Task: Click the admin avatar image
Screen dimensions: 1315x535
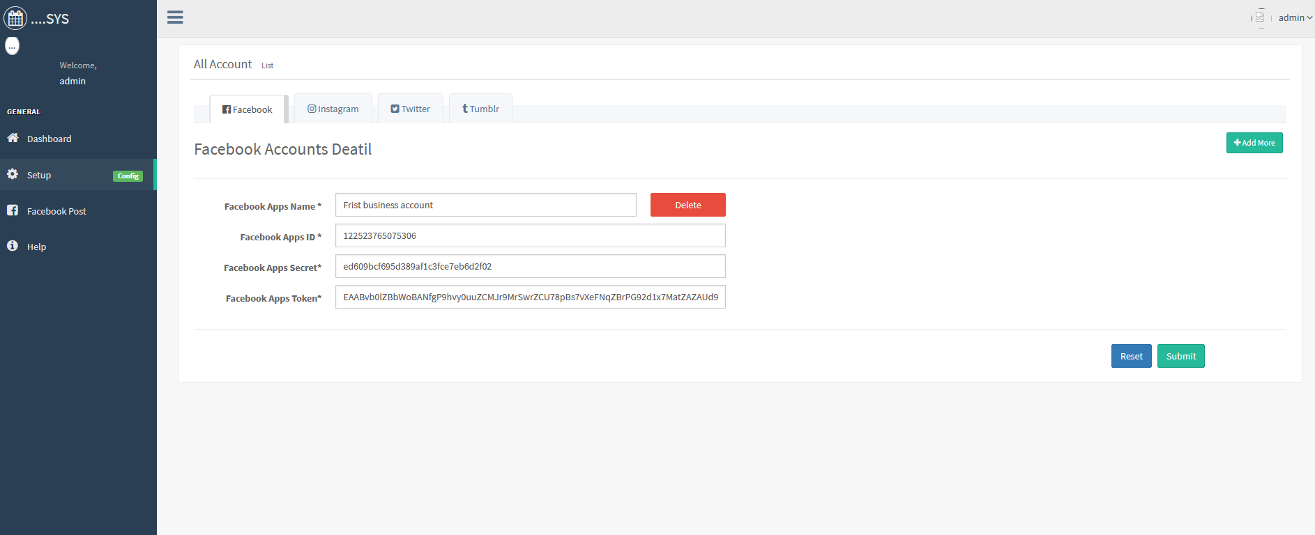Action: click(1260, 17)
